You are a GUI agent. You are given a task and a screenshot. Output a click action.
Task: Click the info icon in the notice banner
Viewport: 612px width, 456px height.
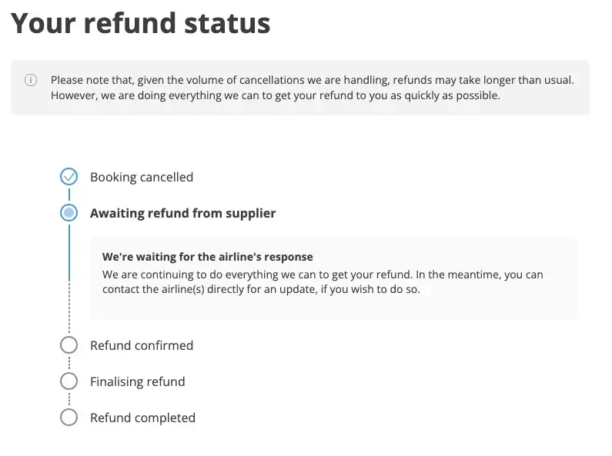[31, 80]
